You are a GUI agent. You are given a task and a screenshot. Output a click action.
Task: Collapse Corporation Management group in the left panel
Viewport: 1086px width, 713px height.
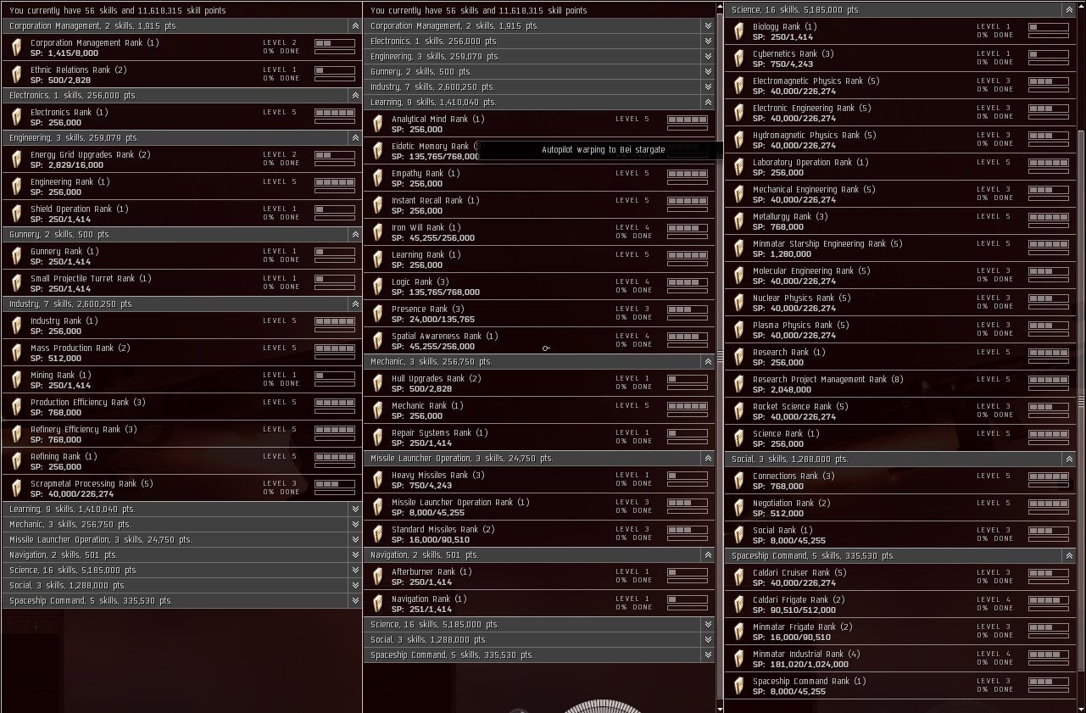354,26
